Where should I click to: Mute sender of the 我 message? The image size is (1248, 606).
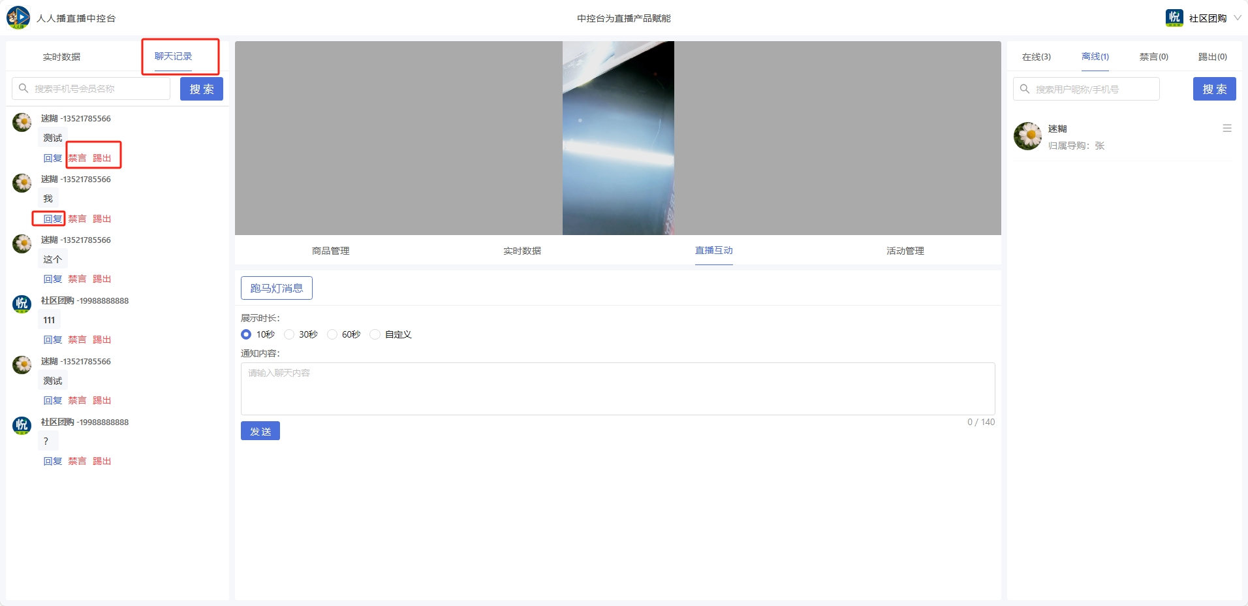(77, 219)
